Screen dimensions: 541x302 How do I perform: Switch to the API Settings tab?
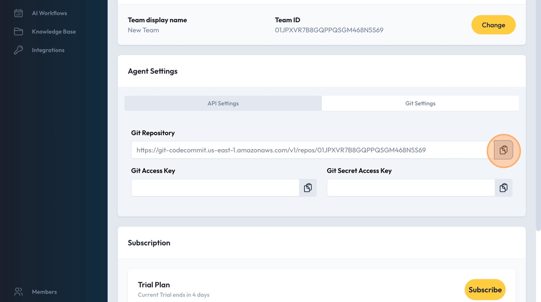tap(223, 103)
